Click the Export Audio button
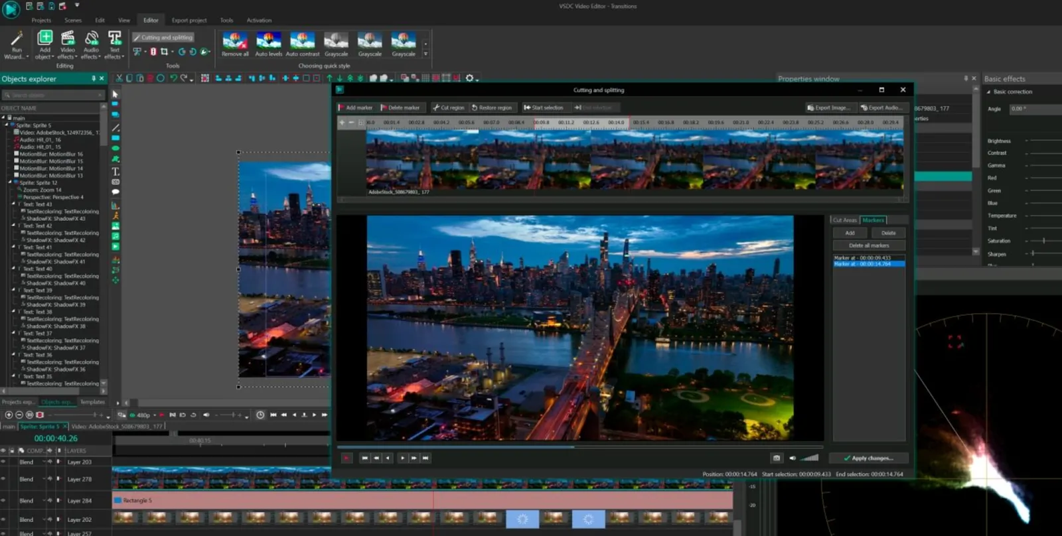 [881, 107]
